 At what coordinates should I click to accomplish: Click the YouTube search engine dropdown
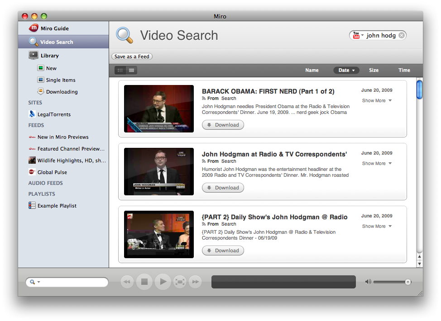point(358,35)
